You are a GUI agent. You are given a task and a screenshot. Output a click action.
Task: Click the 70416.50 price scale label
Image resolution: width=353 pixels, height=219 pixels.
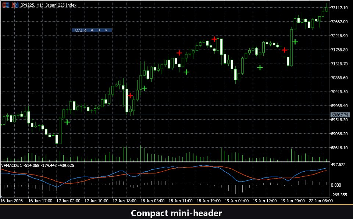(x=339, y=91)
